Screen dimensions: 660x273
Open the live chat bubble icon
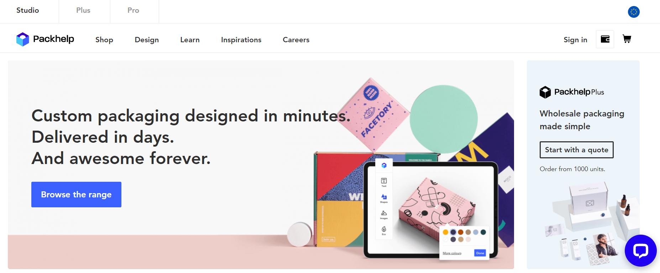pyautogui.click(x=640, y=251)
